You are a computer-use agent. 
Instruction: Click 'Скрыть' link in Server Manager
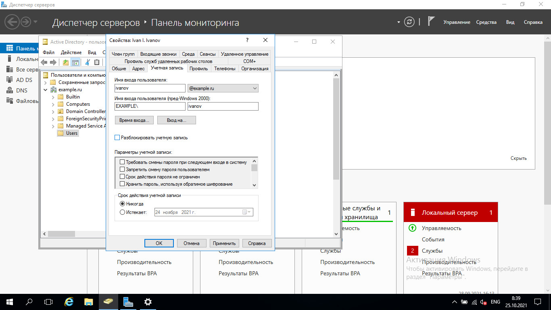518,158
